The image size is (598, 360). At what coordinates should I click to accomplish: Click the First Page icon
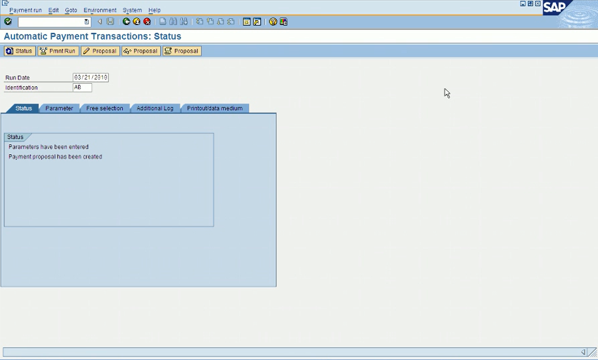pos(200,22)
